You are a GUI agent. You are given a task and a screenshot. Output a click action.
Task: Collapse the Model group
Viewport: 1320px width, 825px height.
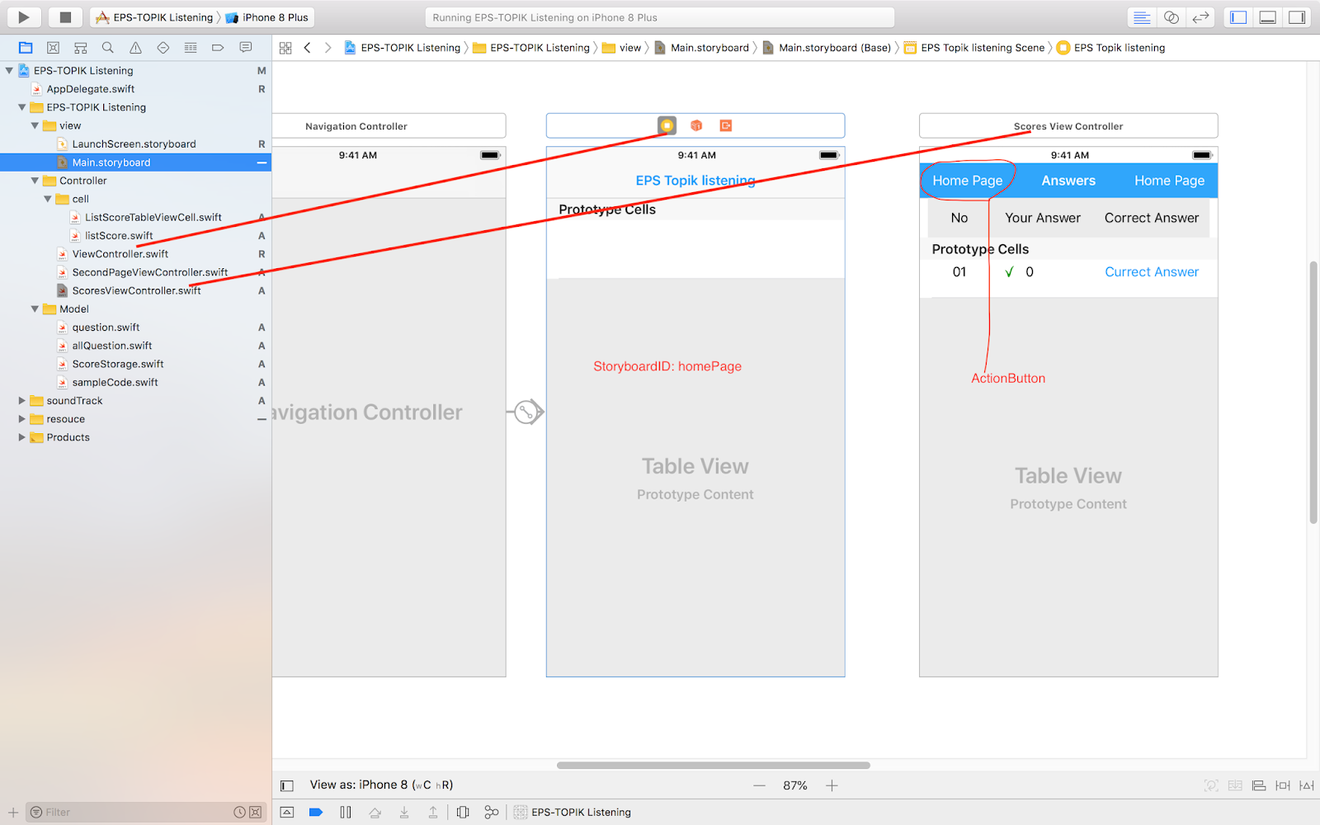[34, 309]
